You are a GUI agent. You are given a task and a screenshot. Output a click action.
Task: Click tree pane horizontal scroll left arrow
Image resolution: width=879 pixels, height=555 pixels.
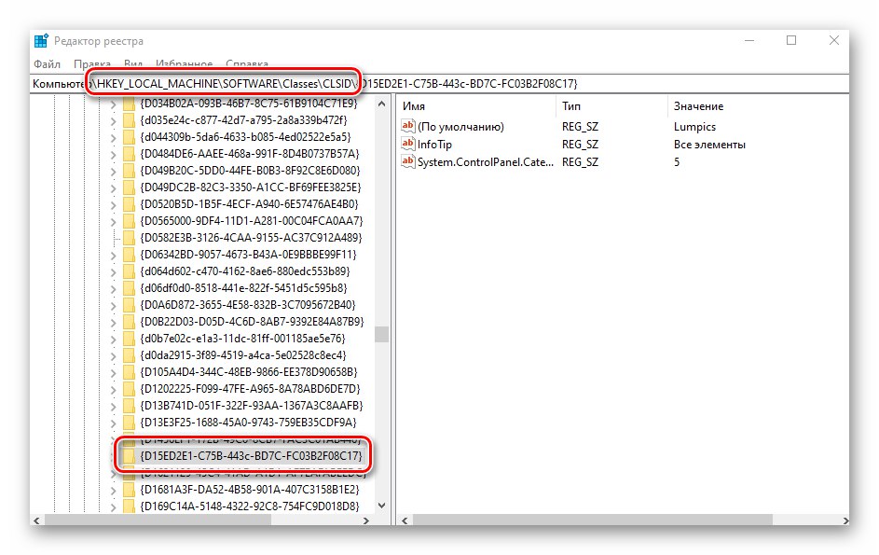(36, 520)
